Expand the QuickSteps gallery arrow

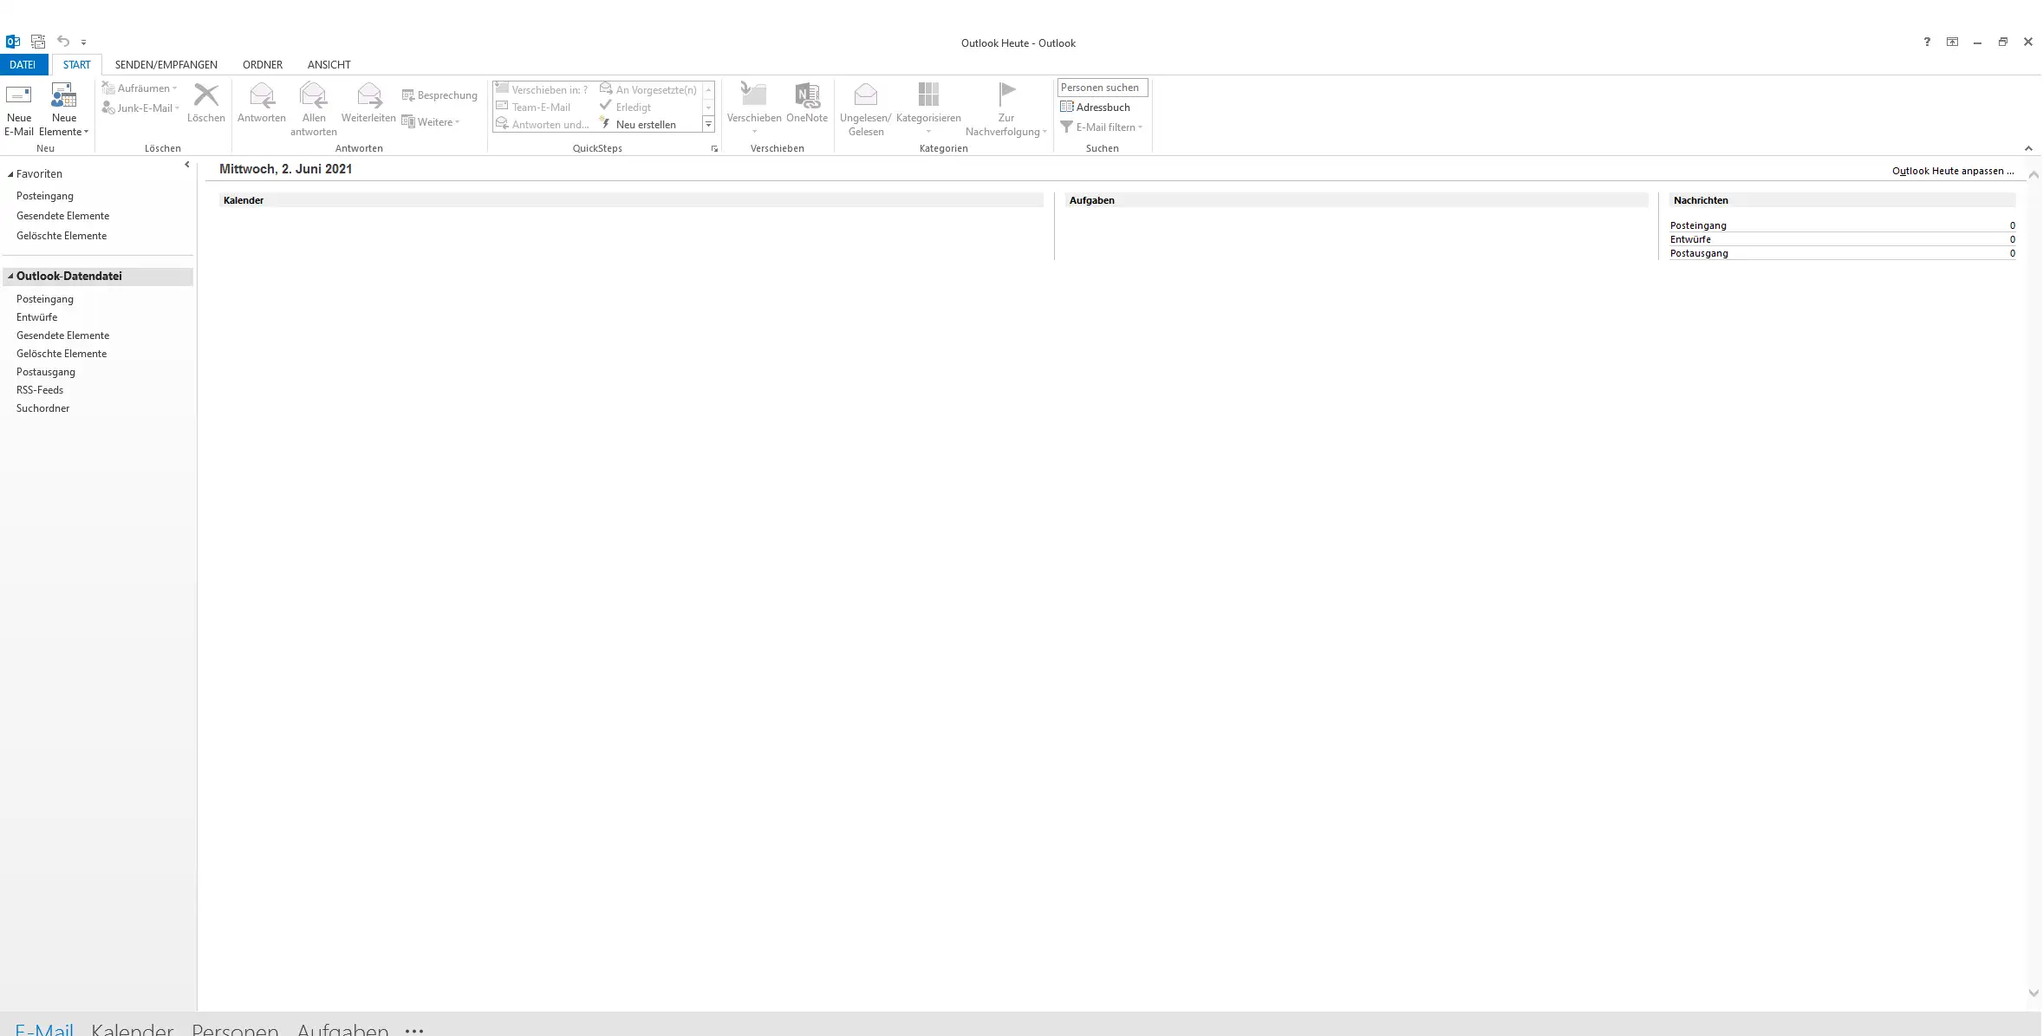click(x=708, y=125)
